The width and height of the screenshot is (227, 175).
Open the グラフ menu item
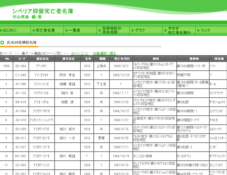click(146, 30)
